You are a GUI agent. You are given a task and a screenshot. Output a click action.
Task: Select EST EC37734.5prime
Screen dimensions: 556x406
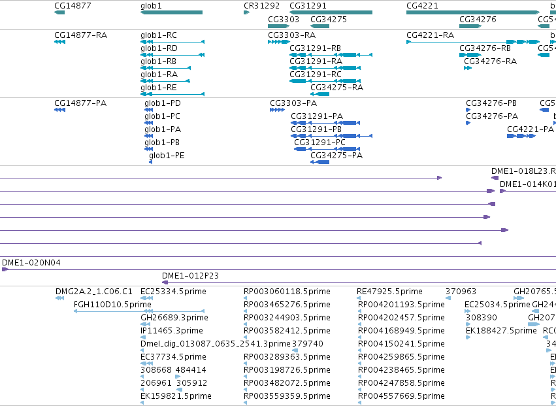click(x=146, y=364)
